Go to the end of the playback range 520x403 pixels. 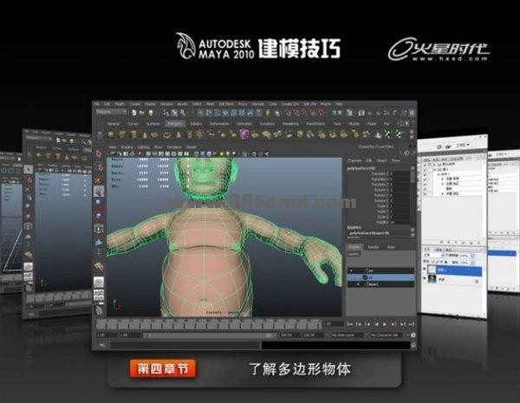point(411,324)
